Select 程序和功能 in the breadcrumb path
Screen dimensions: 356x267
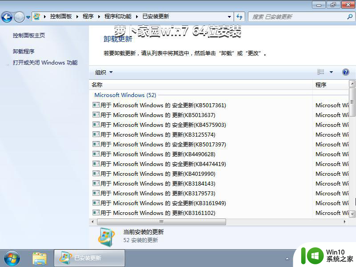pos(118,16)
